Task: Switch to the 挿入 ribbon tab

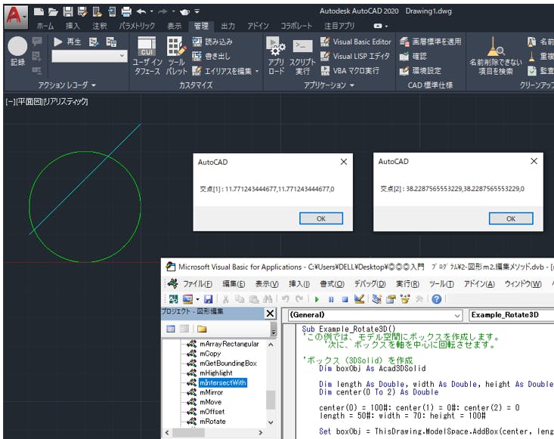Action: point(73,26)
